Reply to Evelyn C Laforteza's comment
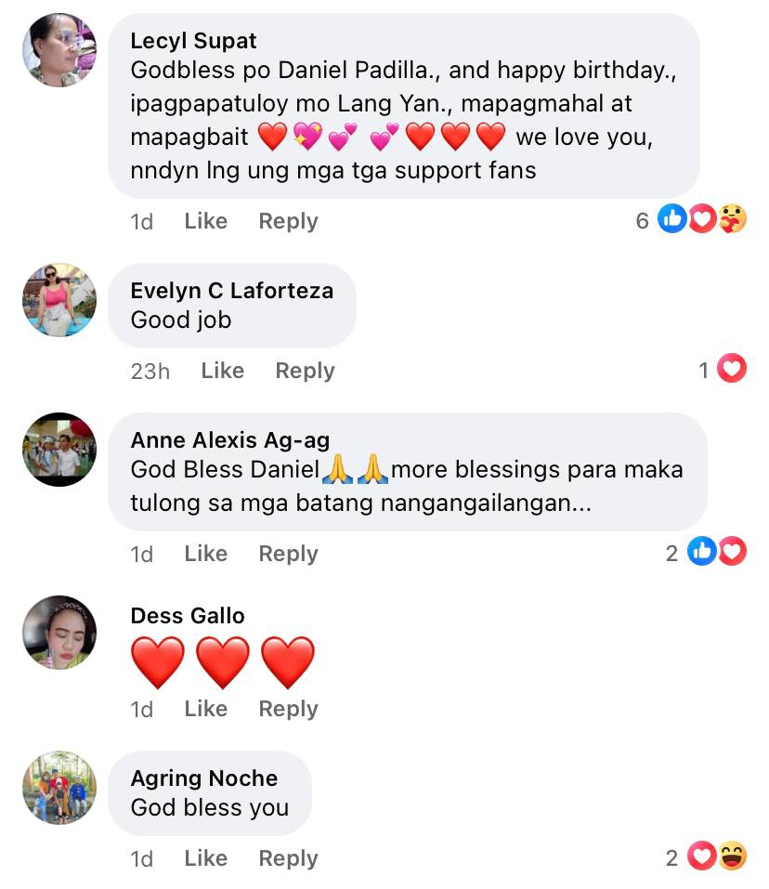The width and height of the screenshot is (769, 889). tap(305, 371)
